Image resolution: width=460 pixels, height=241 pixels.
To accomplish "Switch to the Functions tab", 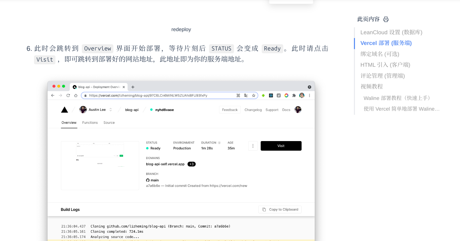I will [x=90, y=122].
